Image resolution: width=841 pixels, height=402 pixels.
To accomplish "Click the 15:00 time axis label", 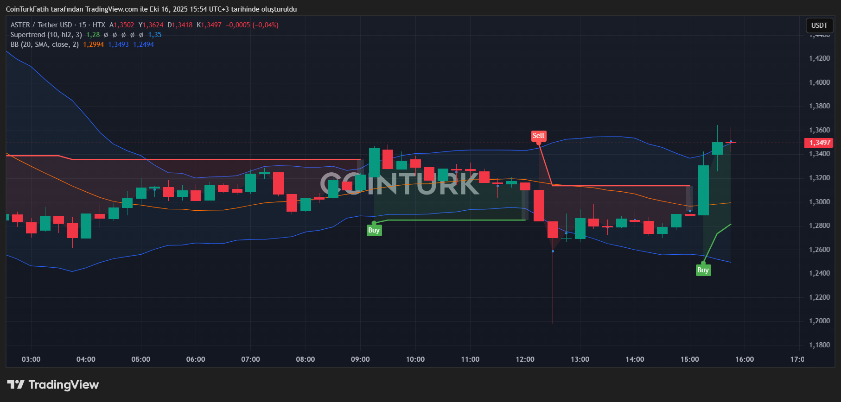I will [x=690, y=359].
